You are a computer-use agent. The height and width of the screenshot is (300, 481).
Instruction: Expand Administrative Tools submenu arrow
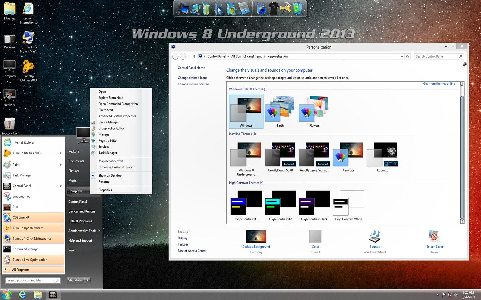pos(99,231)
